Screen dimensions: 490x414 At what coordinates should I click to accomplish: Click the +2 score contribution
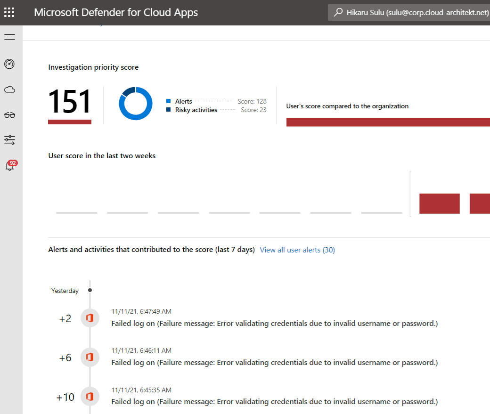coord(65,319)
